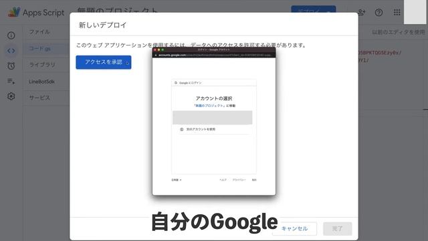Click the ヘルプ link in popup footer

point(223,180)
